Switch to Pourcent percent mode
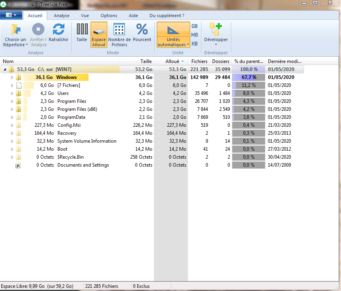Screen dimensions: 341x291 (x=142, y=33)
